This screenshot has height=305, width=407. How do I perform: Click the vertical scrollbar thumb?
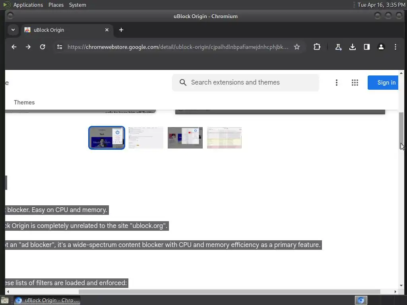(401, 130)
